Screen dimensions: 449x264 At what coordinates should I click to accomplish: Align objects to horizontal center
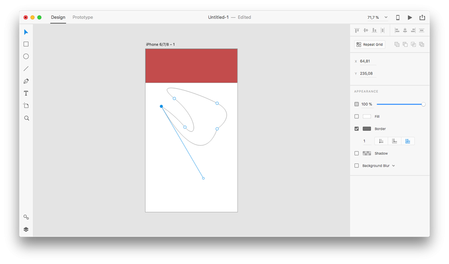[x=405, y=30]
